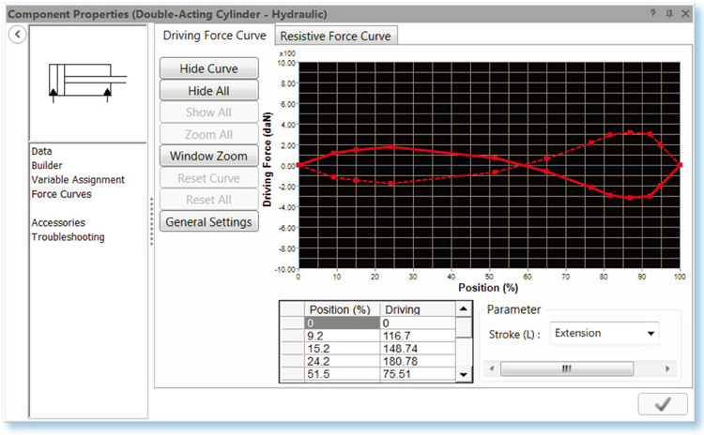Pin the Component Properties window

pos(669,13)
